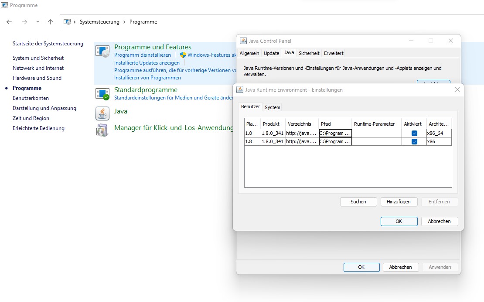Expand the Systemsteuerung breadcrumb chevron
Image resolution: width=484 pixels, height=302 pixels.
(75, 22)
